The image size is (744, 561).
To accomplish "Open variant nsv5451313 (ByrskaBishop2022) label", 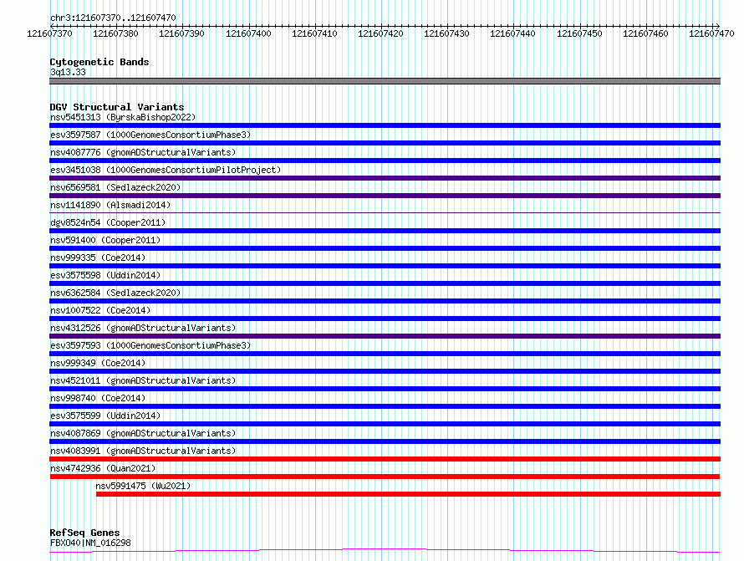I will coord(123,117).
